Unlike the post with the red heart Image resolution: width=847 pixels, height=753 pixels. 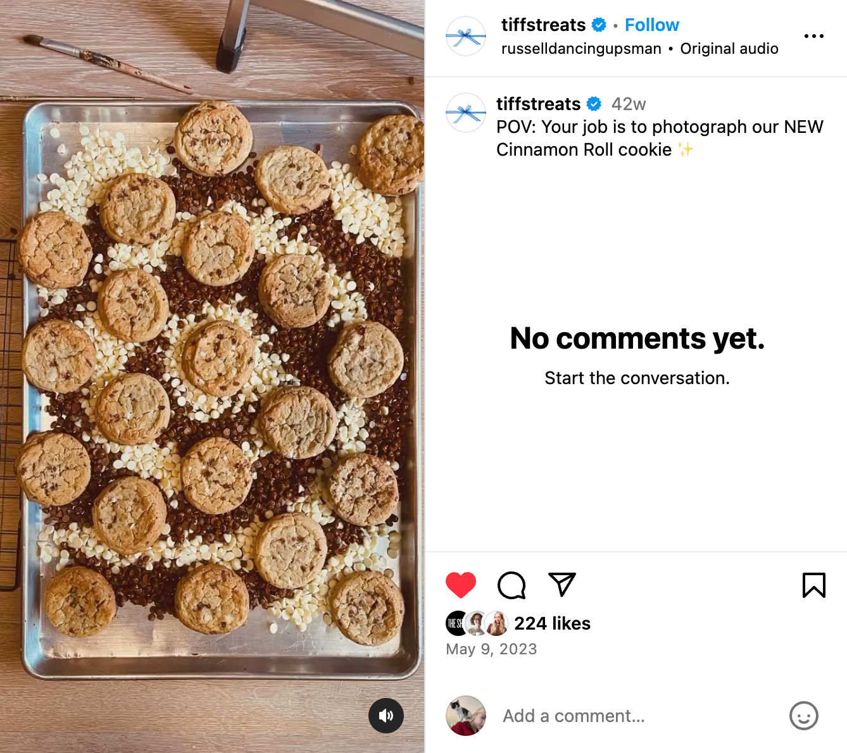click(461, 585)
